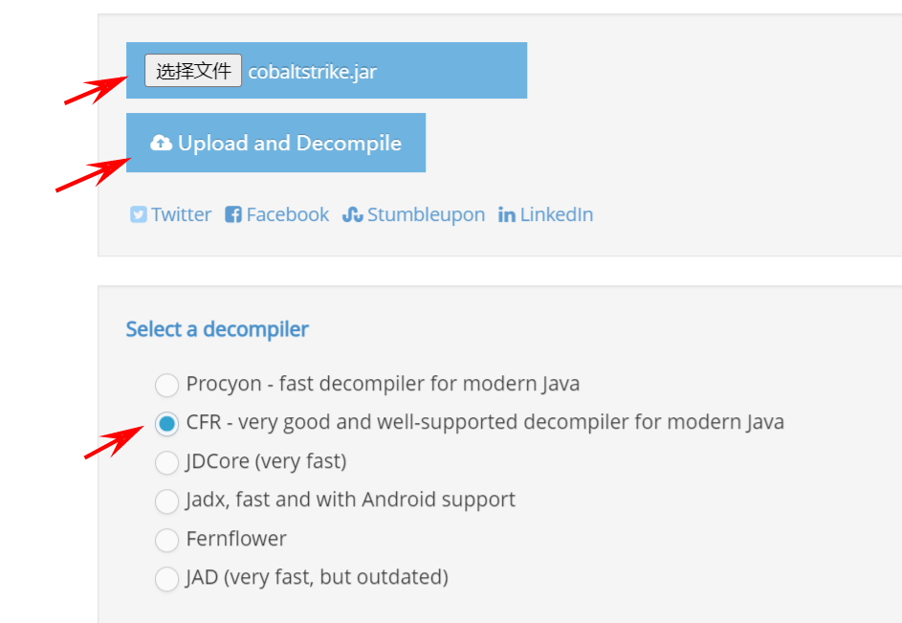
Task: Follow the Stumbleupon text link
Action: pyautogui.click(x=426, y=214)
